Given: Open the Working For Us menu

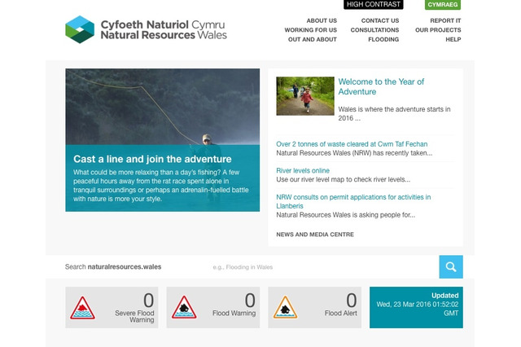Looking at the screenshot, I should pyautogui.click(x=310, y=30).
